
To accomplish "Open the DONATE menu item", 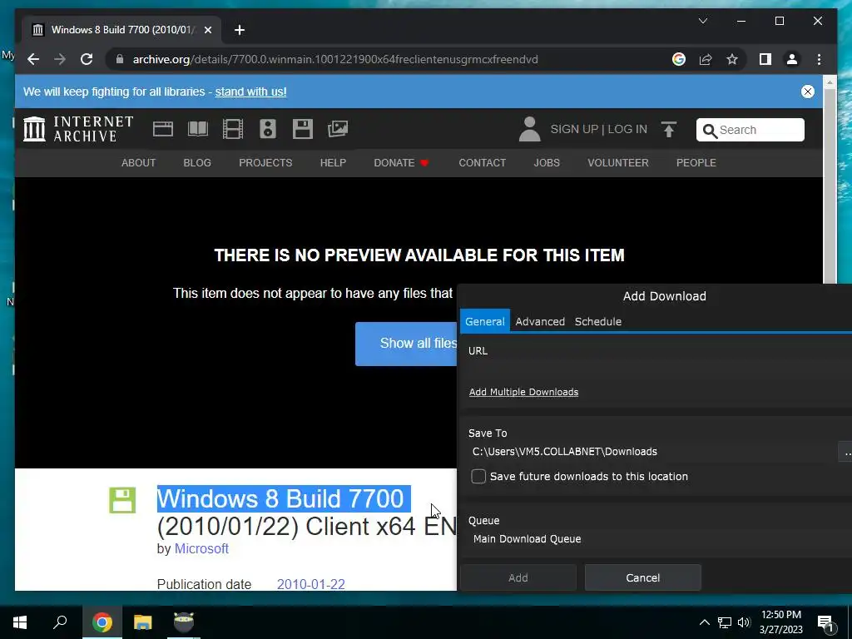I will [x=401, y=162].
